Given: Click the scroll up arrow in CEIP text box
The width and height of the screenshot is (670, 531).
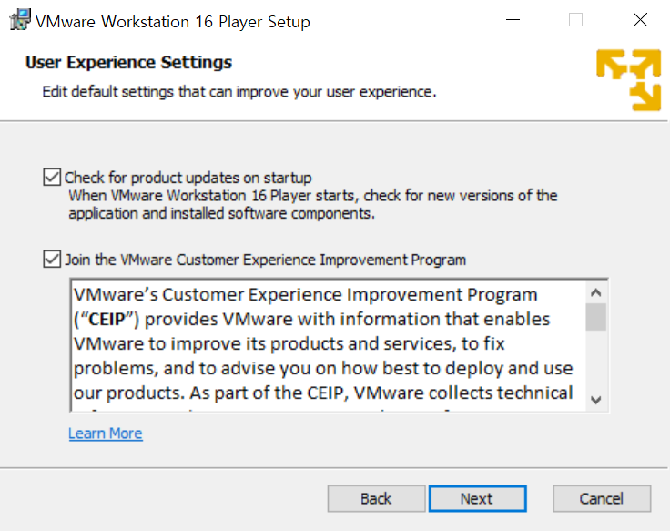Looking at the screenshot, I should click(x=595, y=292).
